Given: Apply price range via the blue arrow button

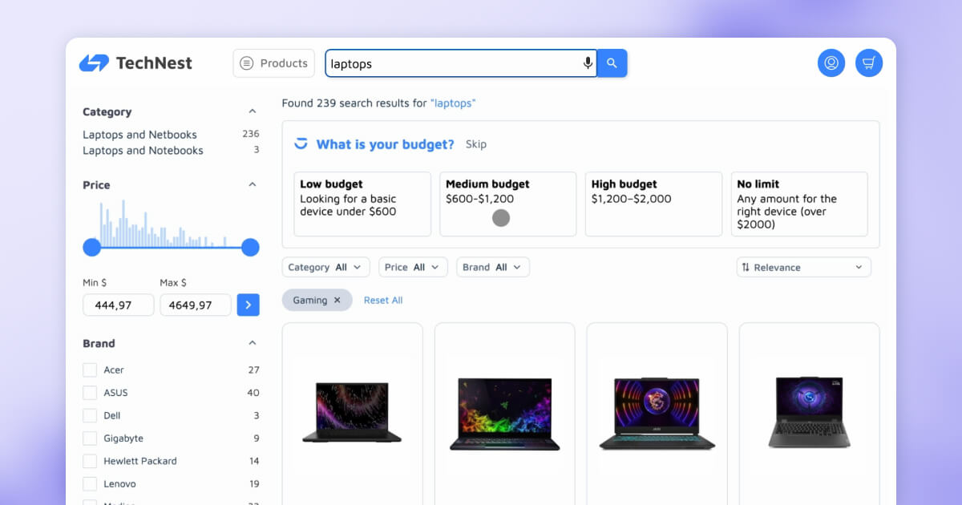Looking at the screenshot, I should [249, 305].
